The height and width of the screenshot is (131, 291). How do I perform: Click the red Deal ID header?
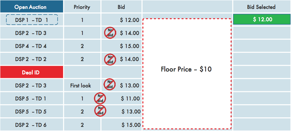tap(32, 72)
